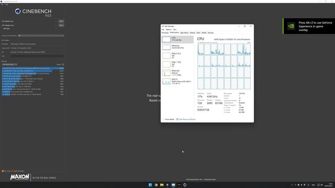Click the first logical processor graph
Image resolution: width=335 pixels, height=188 pixels.
[x=201, y=49]
